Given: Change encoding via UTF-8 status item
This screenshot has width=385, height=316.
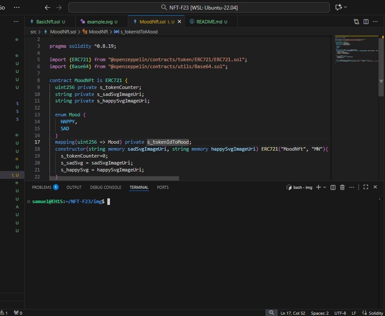Looking at the screenshot, I should pos(340,313).
